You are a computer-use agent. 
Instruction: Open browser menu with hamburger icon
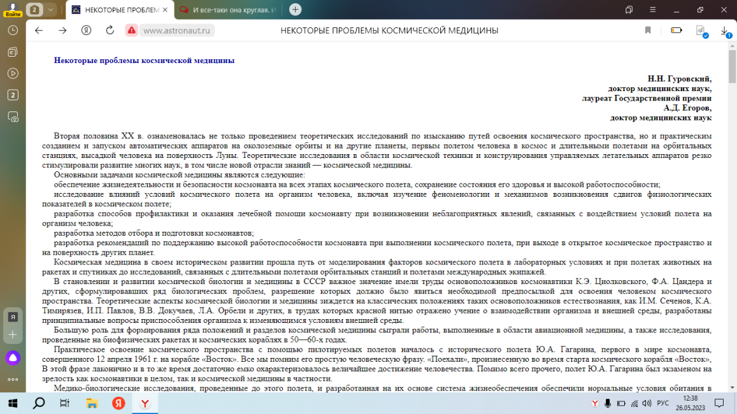[652, 11]
